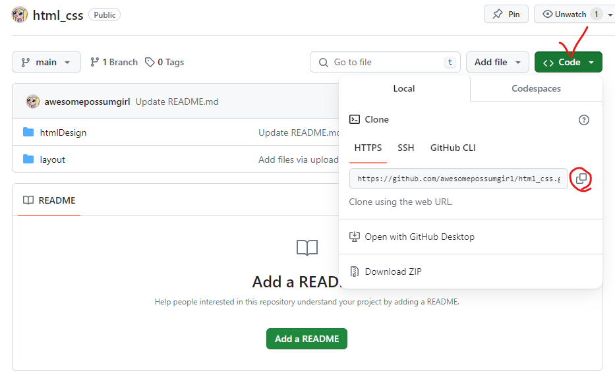615x373 pixels.
Task: Click the tag icon next to 0 Tags
Action: [150, 62]
